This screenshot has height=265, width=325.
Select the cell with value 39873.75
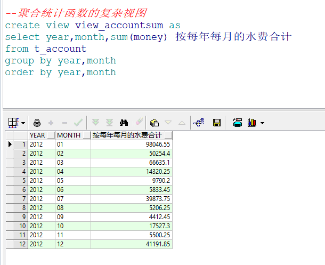click(x=132, y=199)
